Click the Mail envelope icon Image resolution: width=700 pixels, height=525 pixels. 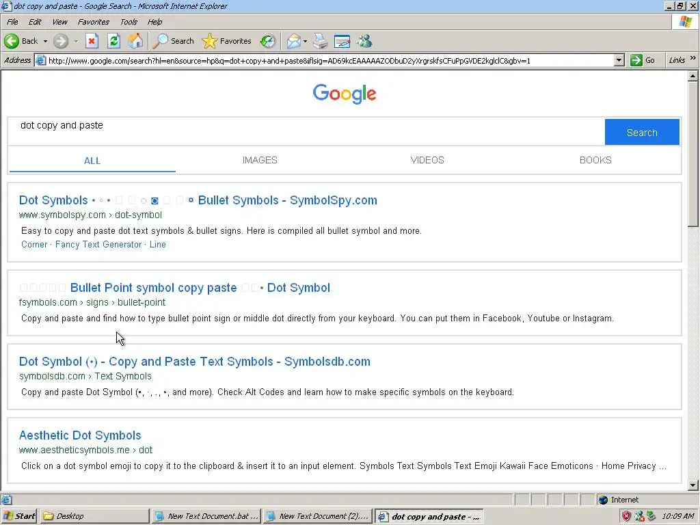coord(294,41)
